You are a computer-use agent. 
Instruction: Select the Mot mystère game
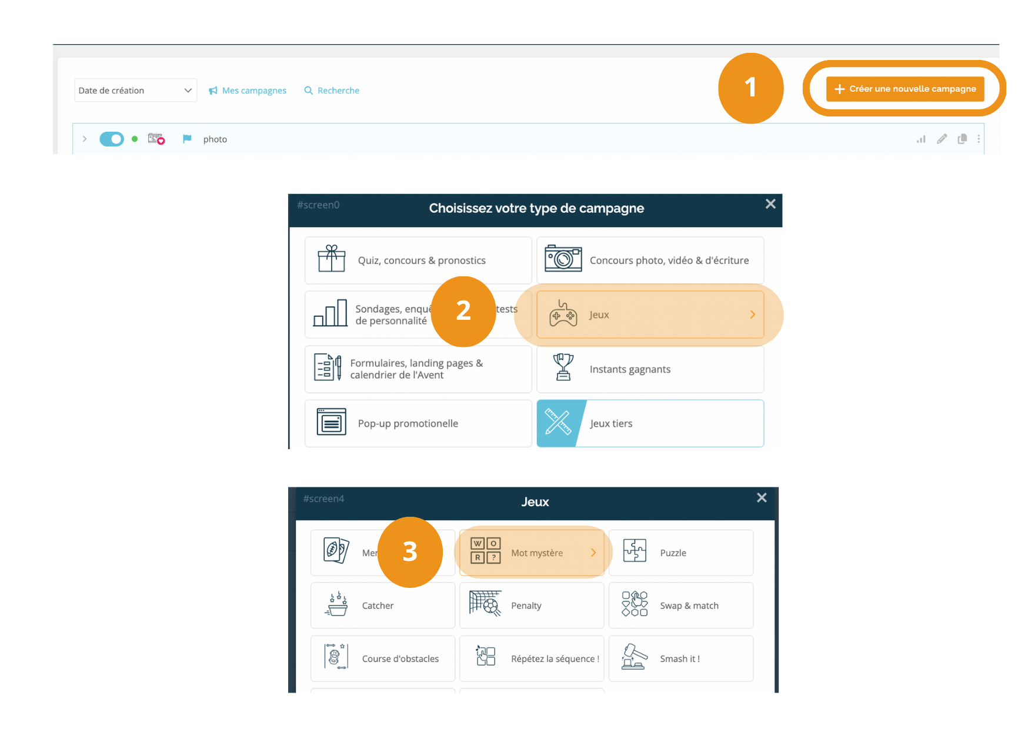532,553
